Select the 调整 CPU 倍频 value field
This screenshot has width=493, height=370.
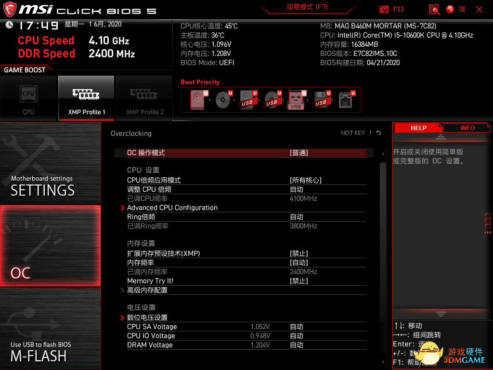point(297,189)
